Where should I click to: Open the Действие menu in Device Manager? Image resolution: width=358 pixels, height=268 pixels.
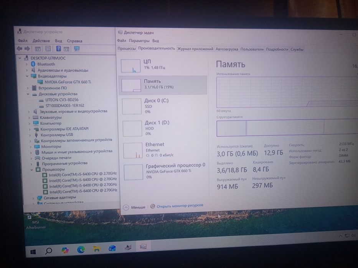click(x=41, y=41)
